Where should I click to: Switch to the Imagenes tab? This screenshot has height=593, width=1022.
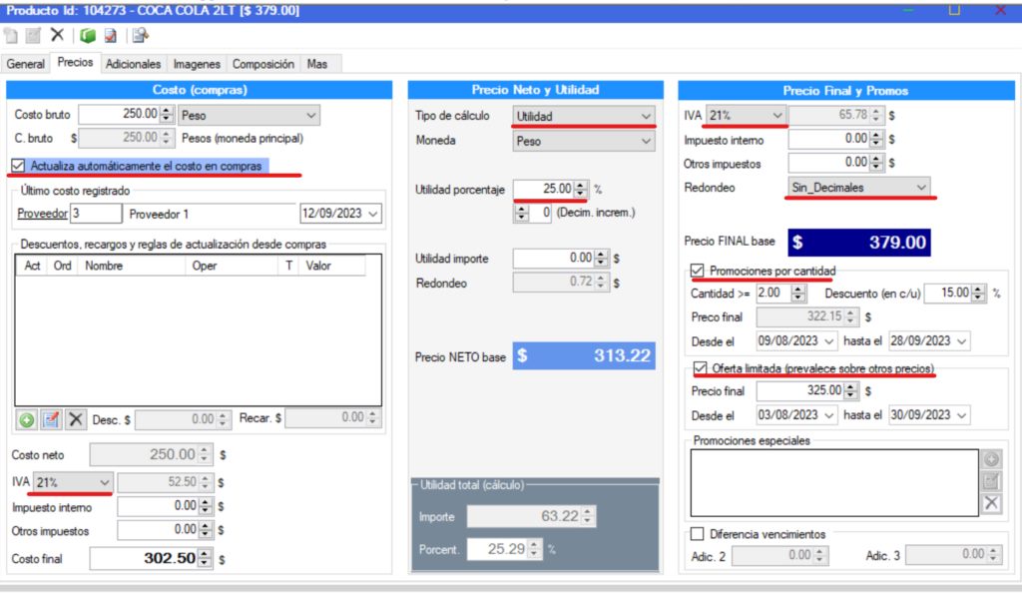tap(197, 64)
